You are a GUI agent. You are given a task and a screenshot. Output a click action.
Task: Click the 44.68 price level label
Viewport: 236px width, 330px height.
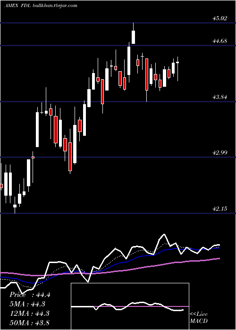click(220, 41)
